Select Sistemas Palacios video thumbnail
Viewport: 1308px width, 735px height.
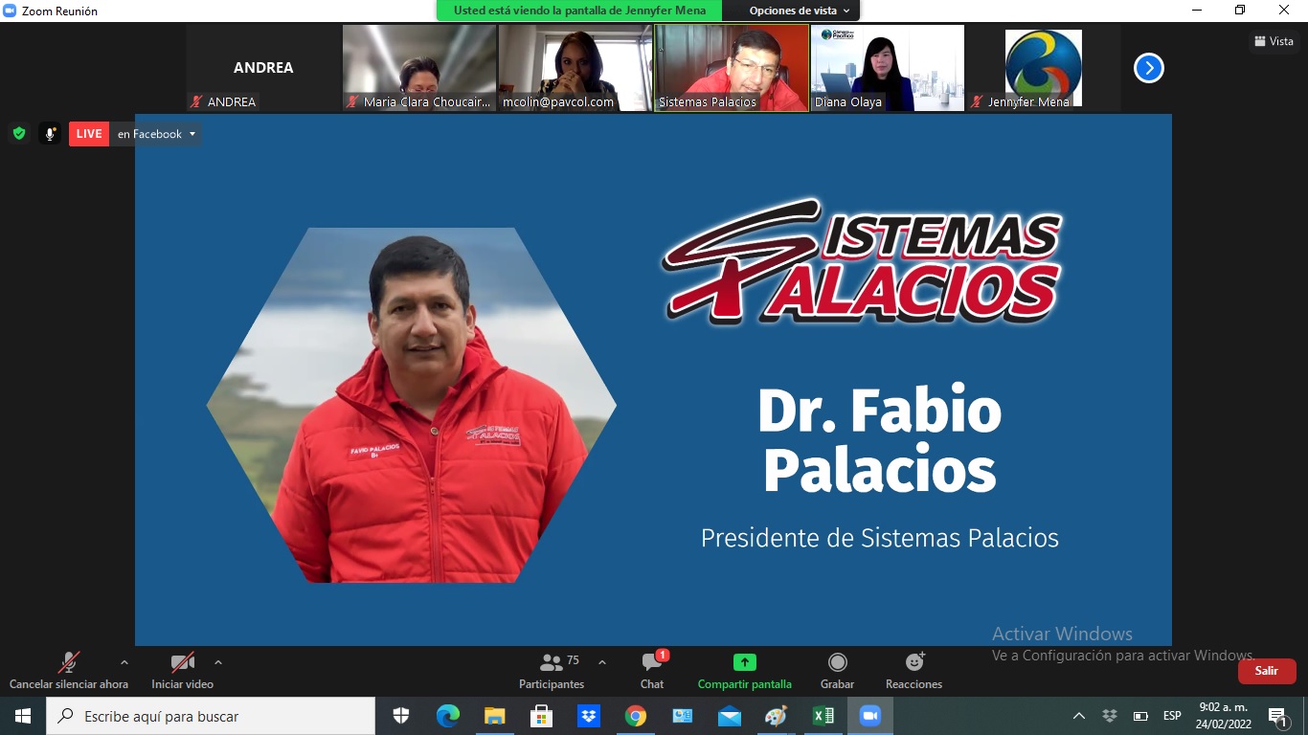732,68
